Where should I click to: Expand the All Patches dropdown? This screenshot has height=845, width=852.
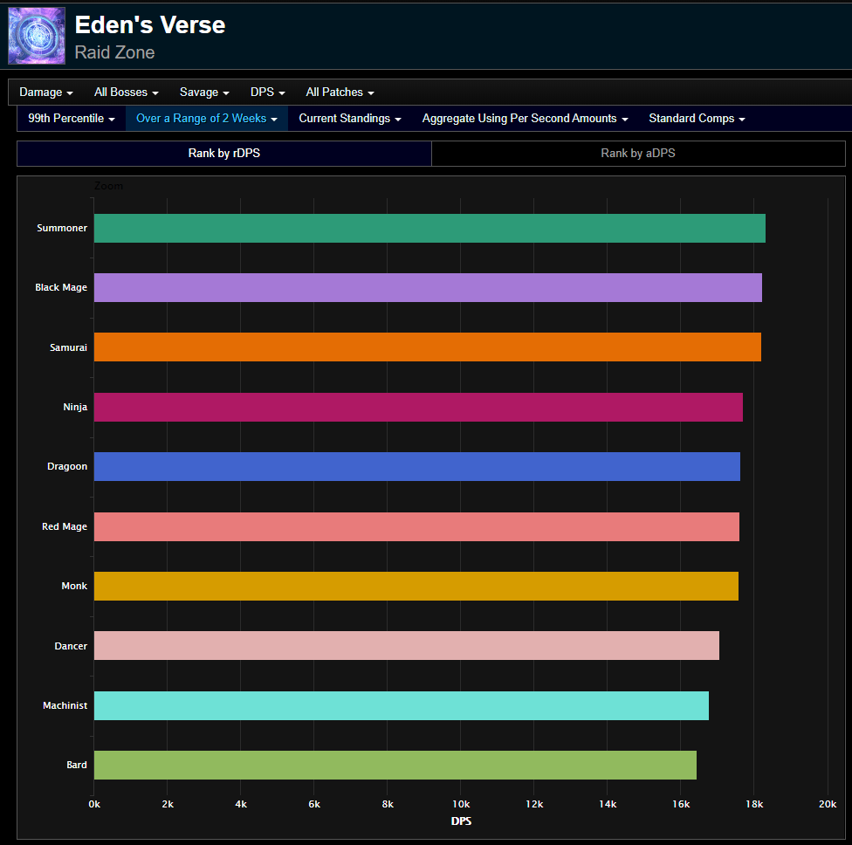click(340, 93)
